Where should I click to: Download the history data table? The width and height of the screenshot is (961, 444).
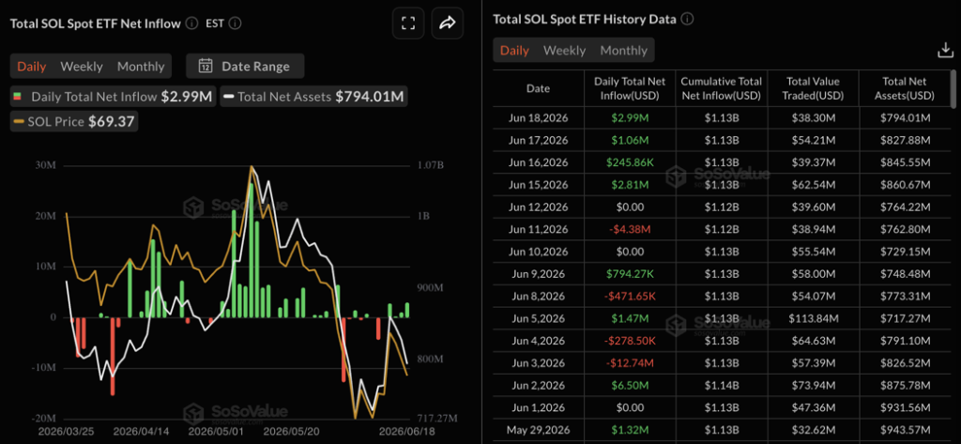tap(945, 51)
